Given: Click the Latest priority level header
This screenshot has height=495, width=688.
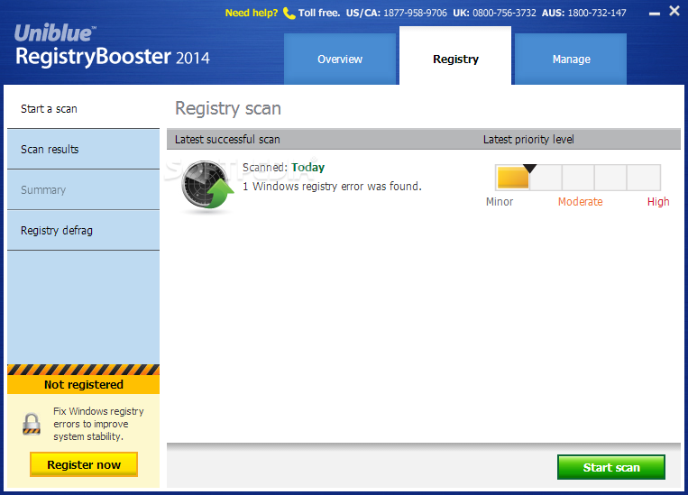Looking at the screenshot, I should coord(528,140).
